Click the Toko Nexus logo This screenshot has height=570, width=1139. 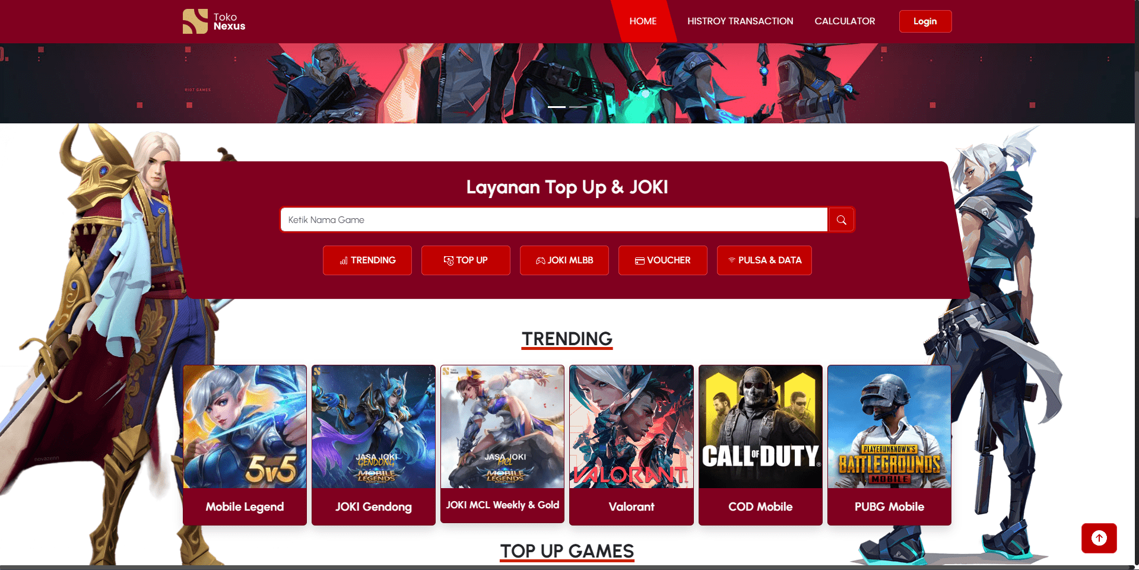click(214, 21)
